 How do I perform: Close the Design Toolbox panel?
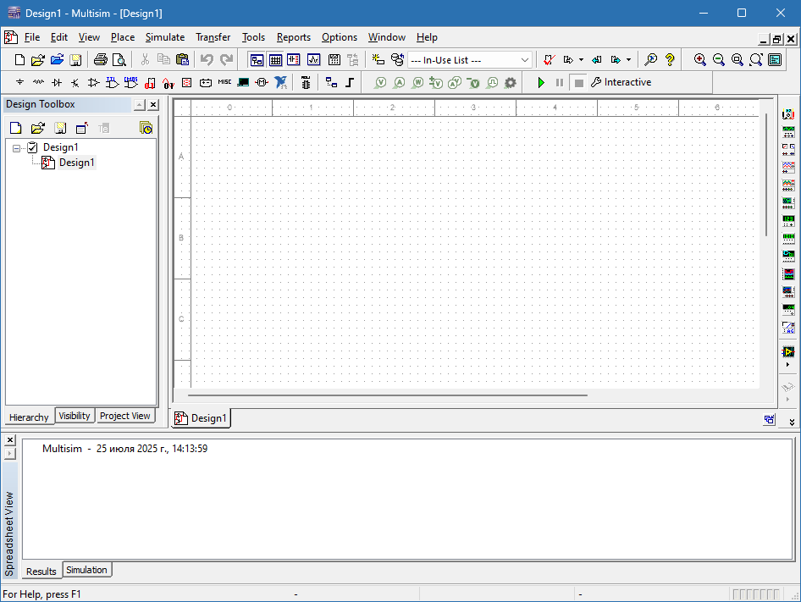click(153, 105)
